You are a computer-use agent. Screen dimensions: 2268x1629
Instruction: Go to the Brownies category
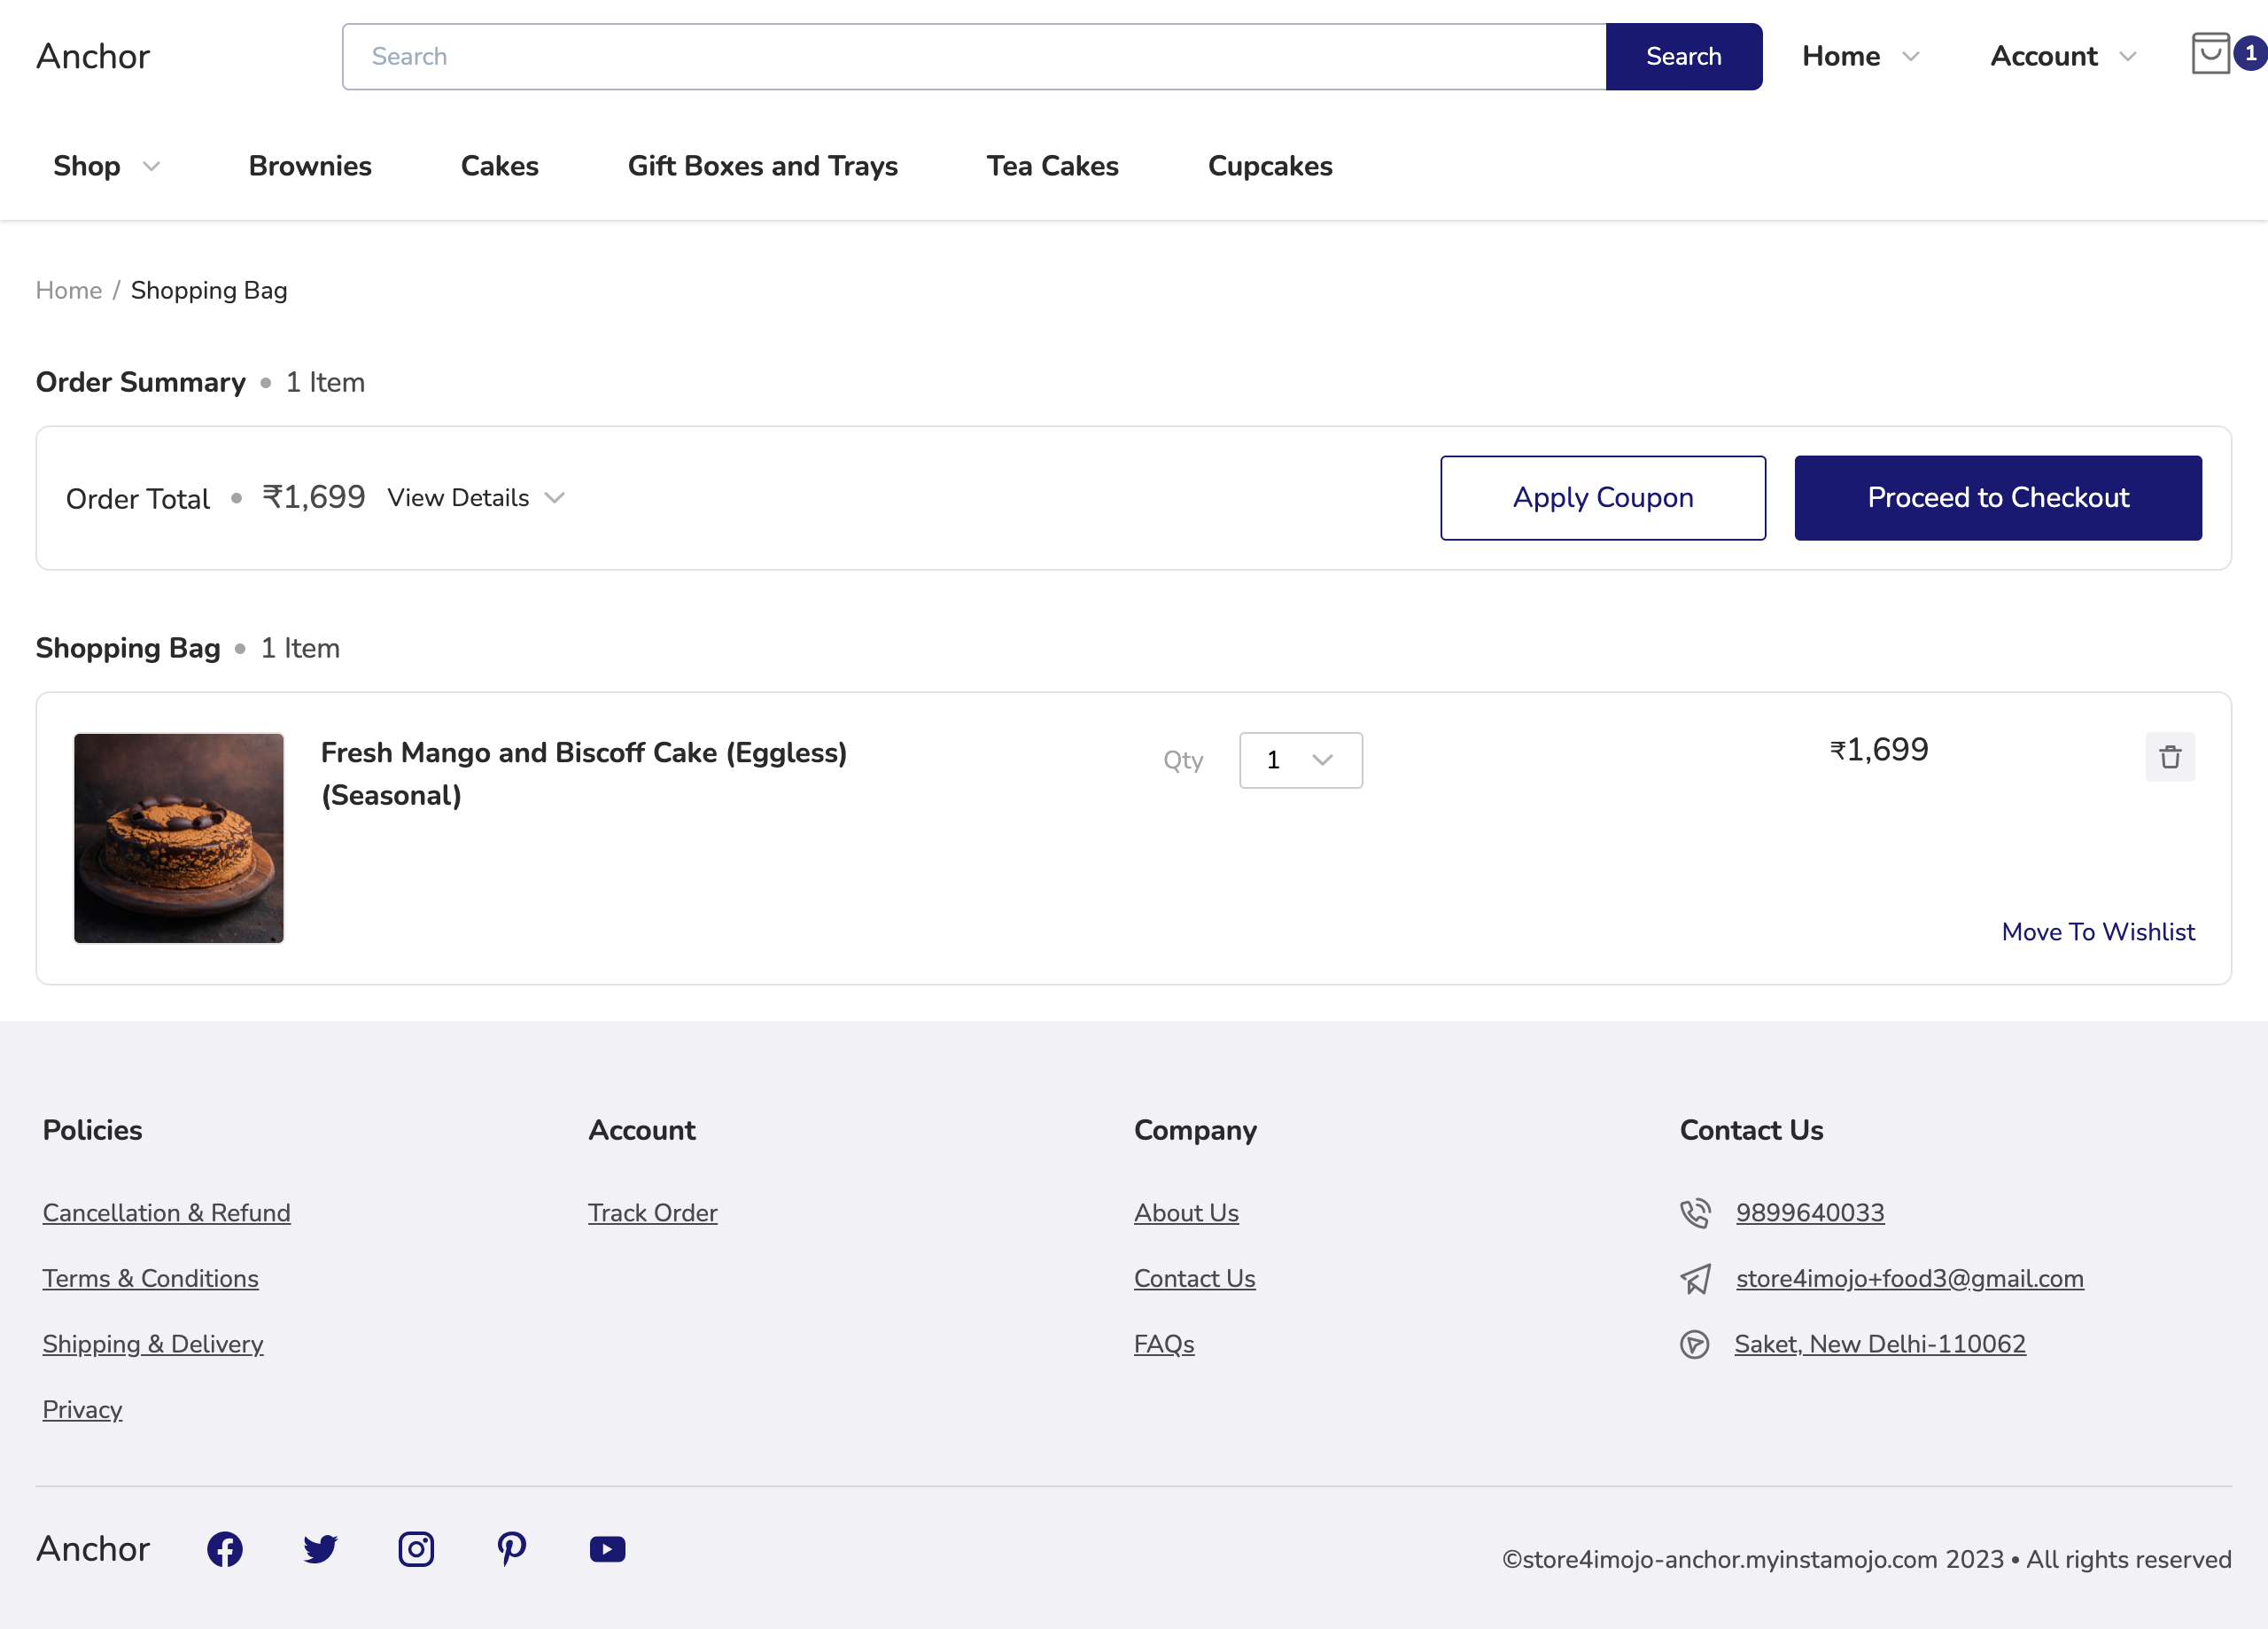310,166
